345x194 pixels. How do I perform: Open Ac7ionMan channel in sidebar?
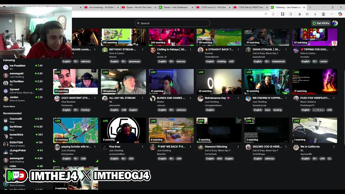click(23, 83)
